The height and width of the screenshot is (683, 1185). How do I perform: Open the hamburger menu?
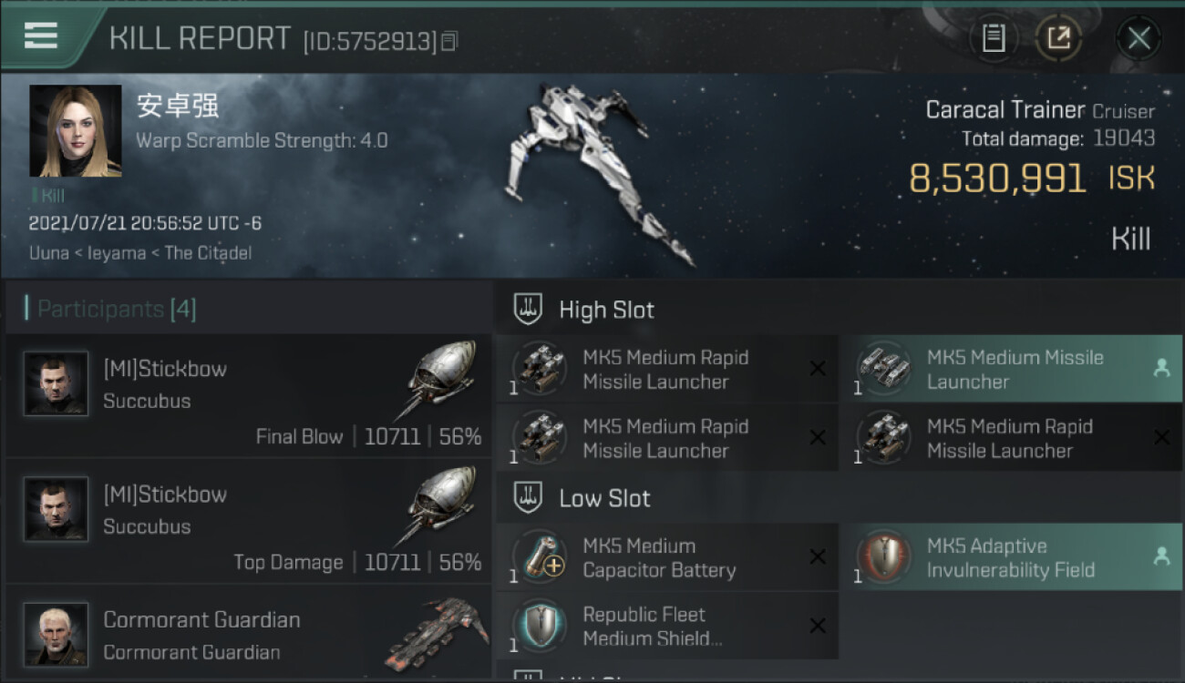pyautogui.click(x=41, y=36)
